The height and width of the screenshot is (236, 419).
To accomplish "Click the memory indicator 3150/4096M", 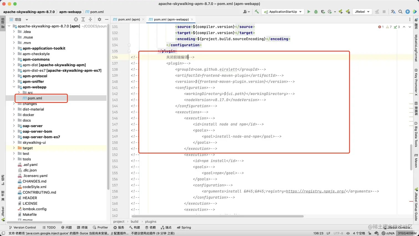I will click(407, 233).
